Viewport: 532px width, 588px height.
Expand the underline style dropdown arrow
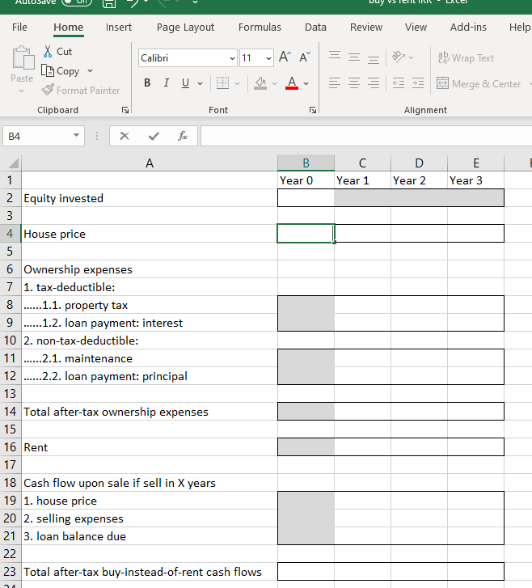[x=201, y=83]
